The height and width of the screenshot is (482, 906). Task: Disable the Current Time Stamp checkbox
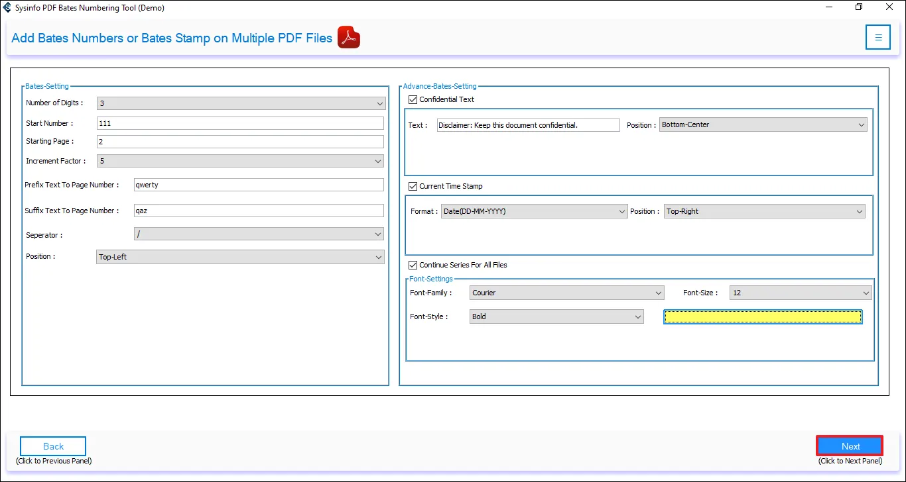pyautogui.click(x=414, y=186)
